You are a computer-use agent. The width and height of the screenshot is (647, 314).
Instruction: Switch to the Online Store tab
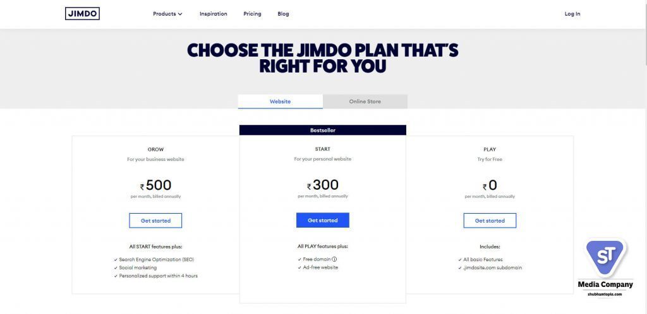pyautogui.click(x=365, y=102)
